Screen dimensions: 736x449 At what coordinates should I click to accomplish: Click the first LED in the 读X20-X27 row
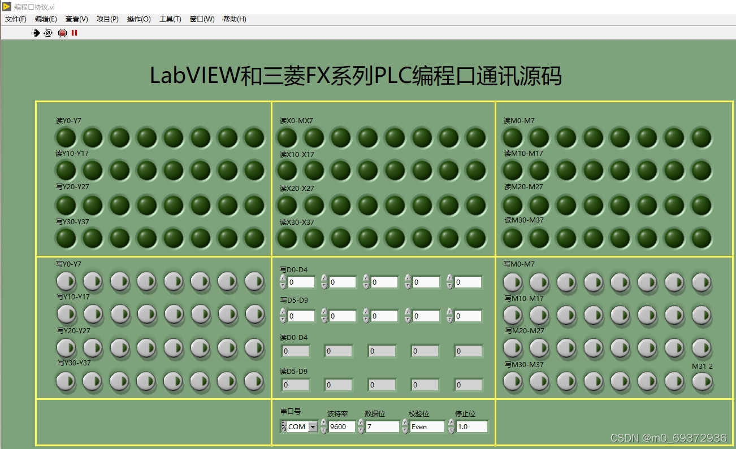click(287, 205)
